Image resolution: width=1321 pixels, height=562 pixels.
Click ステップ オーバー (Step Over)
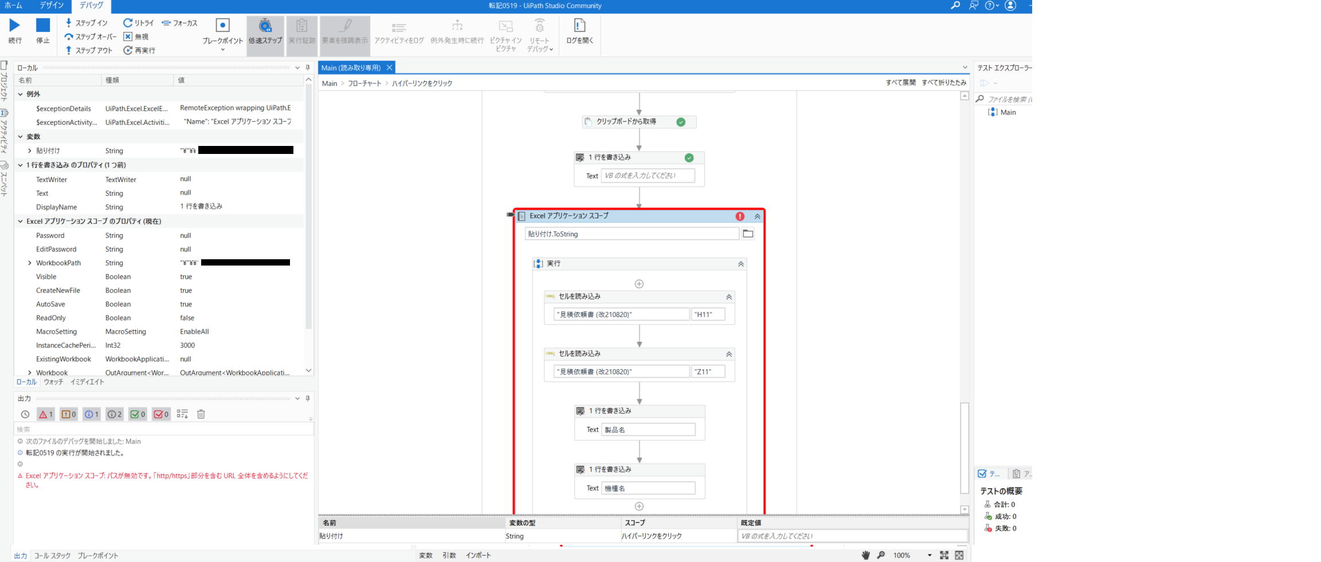(x=91, y=37)
